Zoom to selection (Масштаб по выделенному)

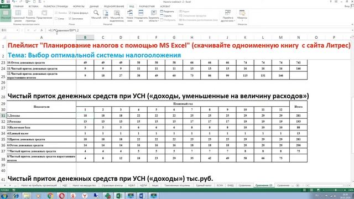point(117,16)
